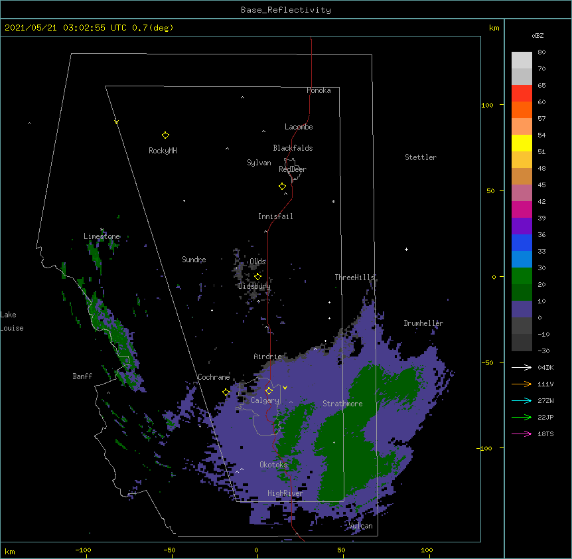
Task: Click the ThreeHills town label
Action: (x=355, y=278)
